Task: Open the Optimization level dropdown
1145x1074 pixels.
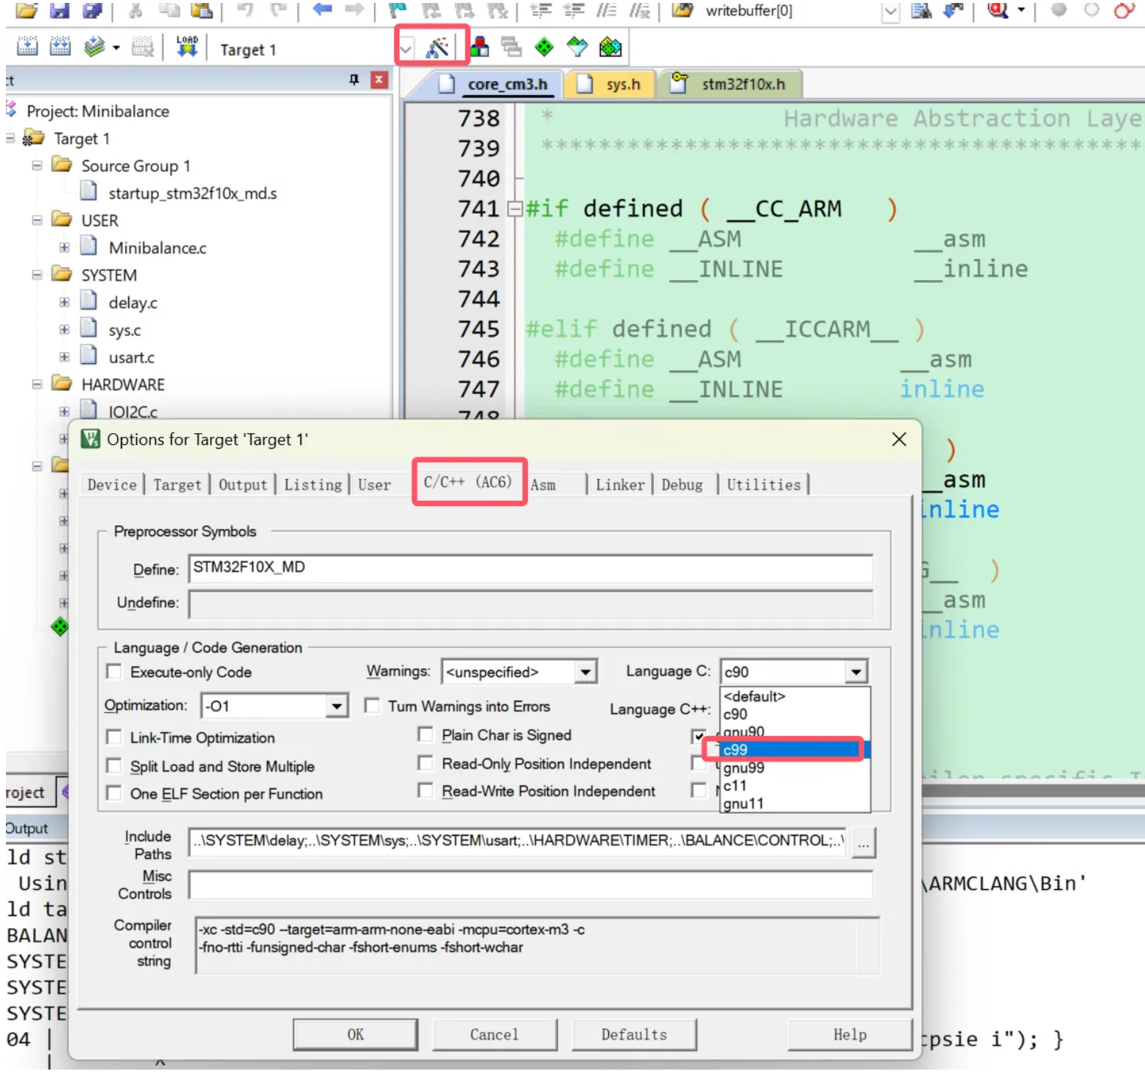Action: click(x=338, y=705)
